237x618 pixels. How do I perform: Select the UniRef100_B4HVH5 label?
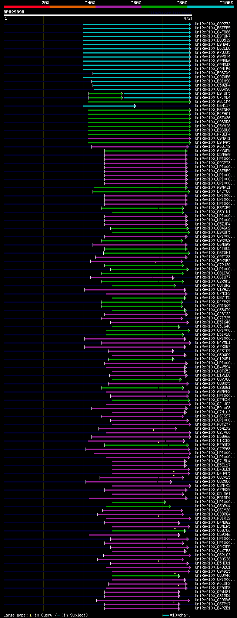point(213,473)
